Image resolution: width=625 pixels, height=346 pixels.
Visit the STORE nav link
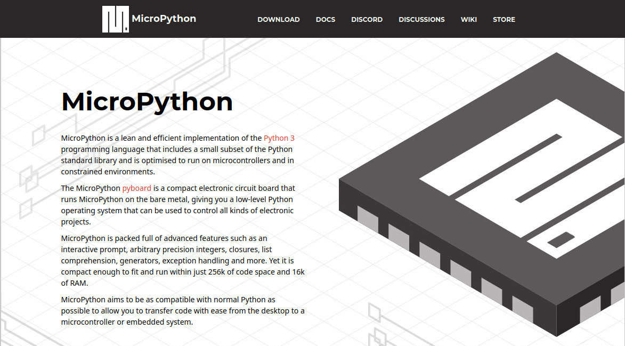pyautogui.click(x=504, y=20)
